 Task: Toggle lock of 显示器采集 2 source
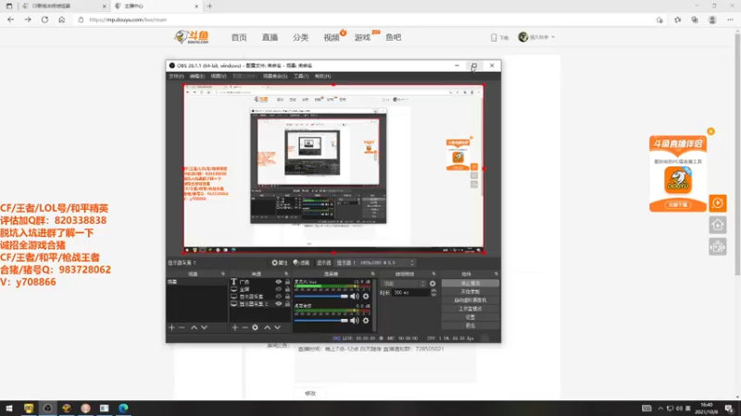[x=287, y=304]
